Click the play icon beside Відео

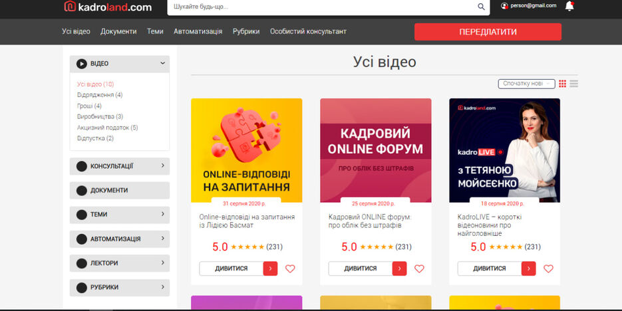[x=81, y=64]
